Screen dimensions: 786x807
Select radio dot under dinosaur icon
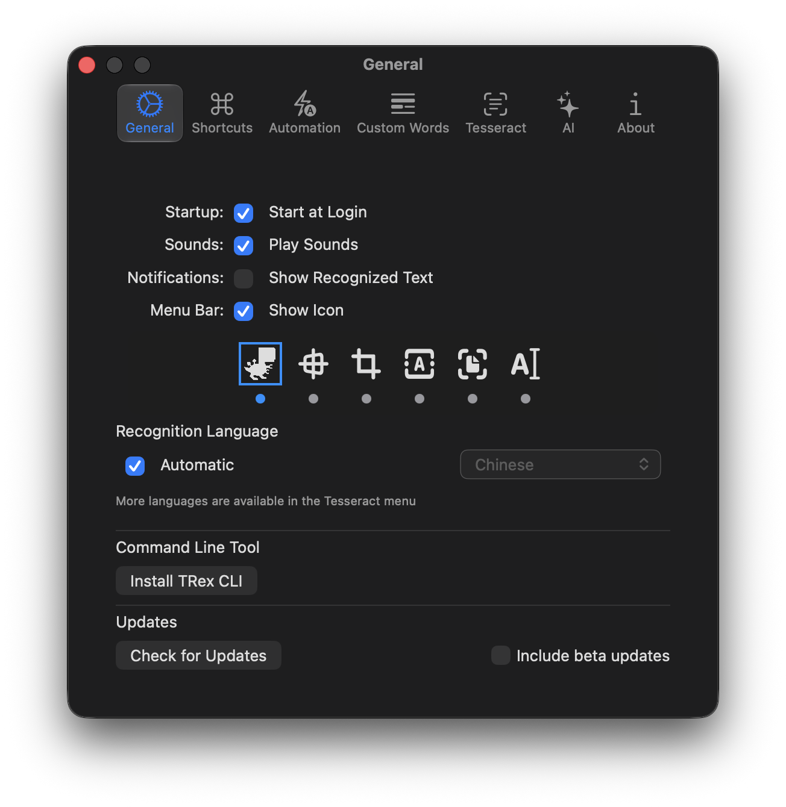[260, 399]
